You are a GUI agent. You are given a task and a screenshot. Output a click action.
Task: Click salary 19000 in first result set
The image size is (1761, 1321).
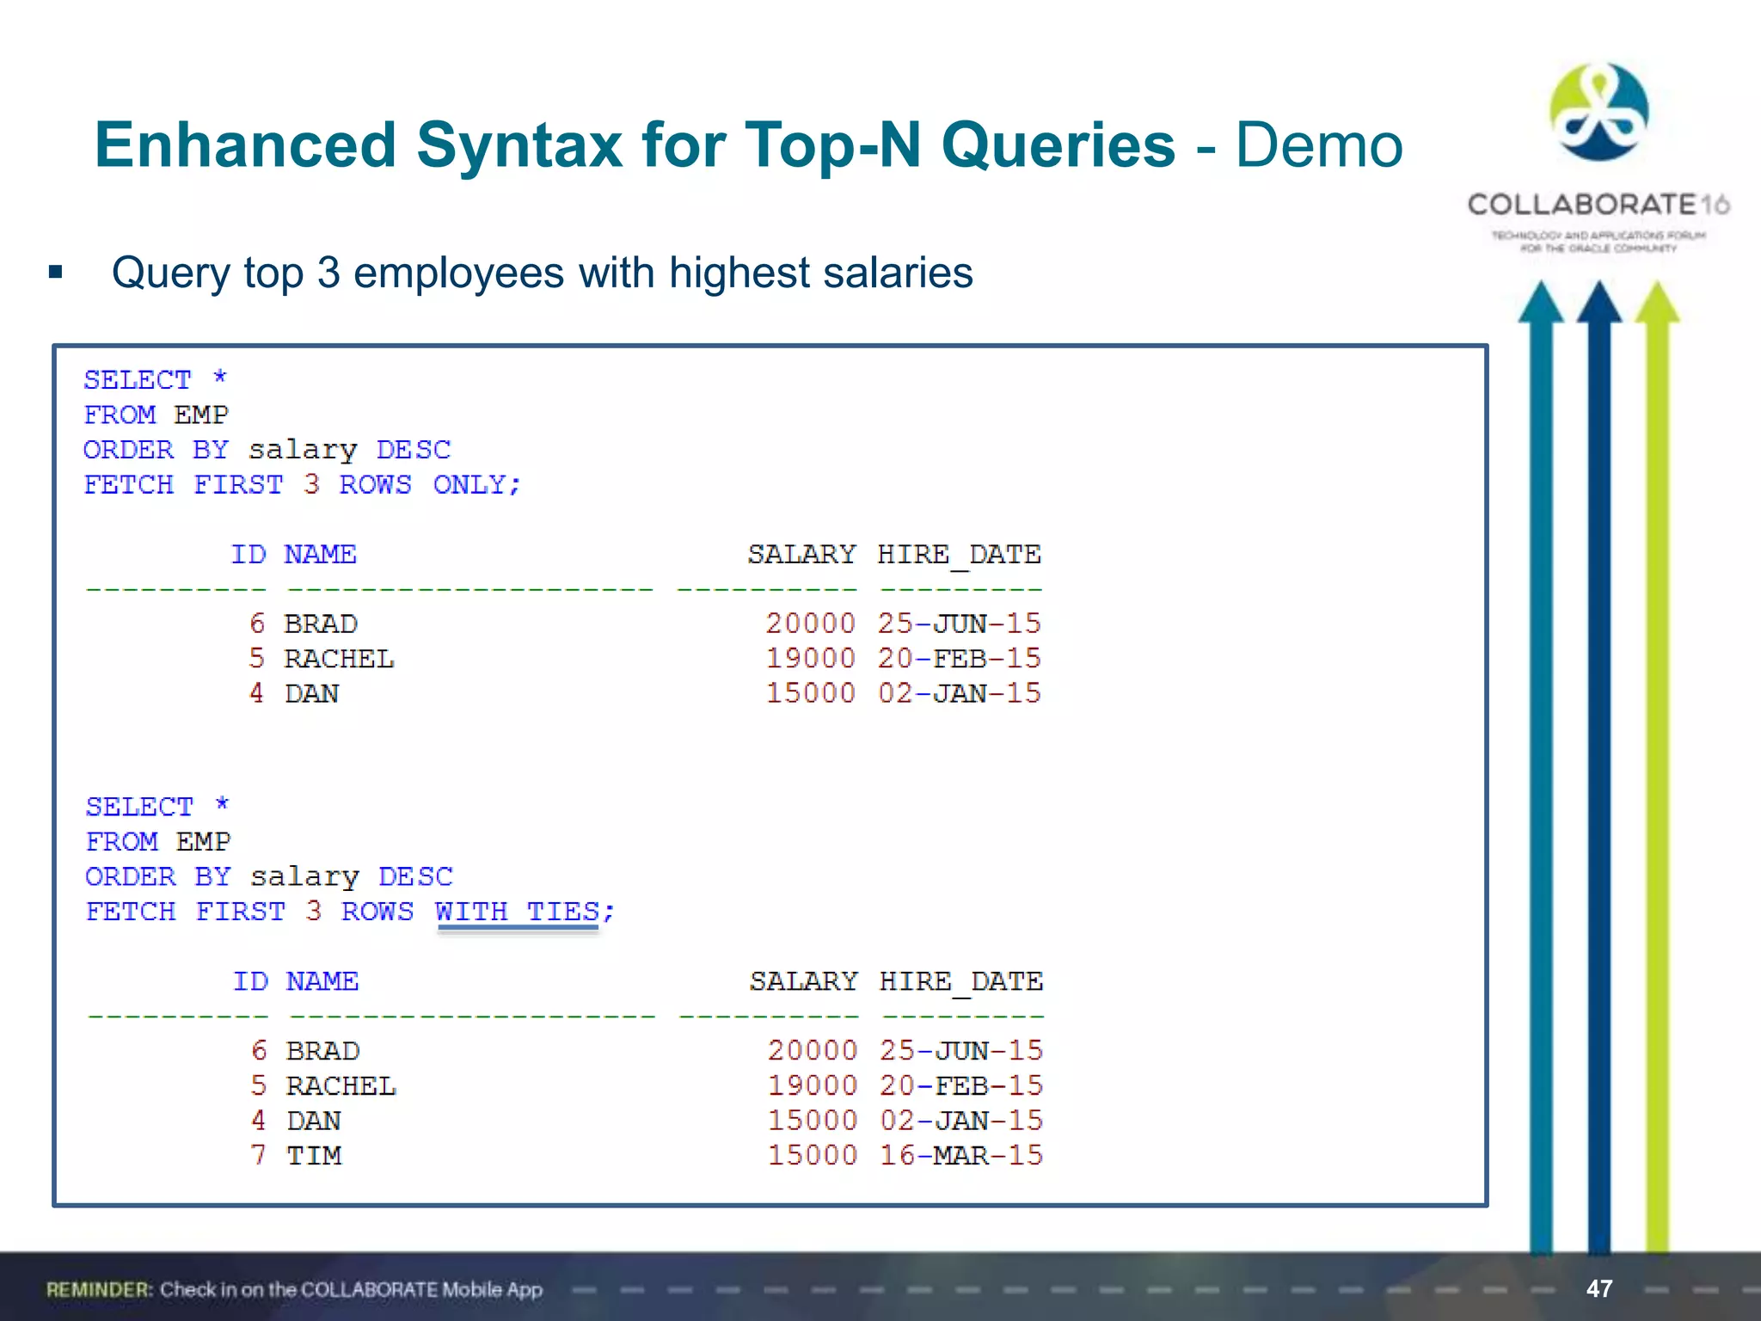pyautogui.click(x=810, y=659)
